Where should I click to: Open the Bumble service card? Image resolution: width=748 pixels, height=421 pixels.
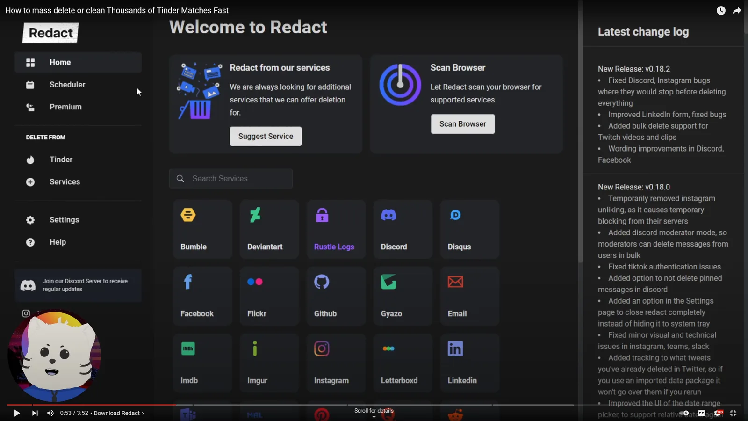coord(202,229)
